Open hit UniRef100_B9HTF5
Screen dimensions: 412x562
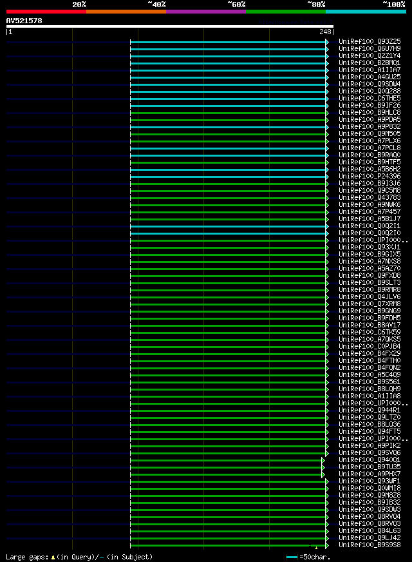(x=370, y=162)
